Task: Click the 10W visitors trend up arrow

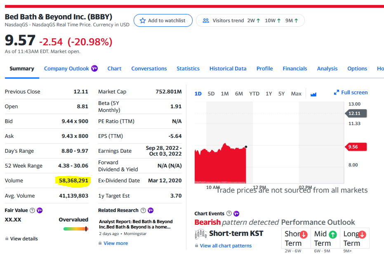Action: click(279, 21)
